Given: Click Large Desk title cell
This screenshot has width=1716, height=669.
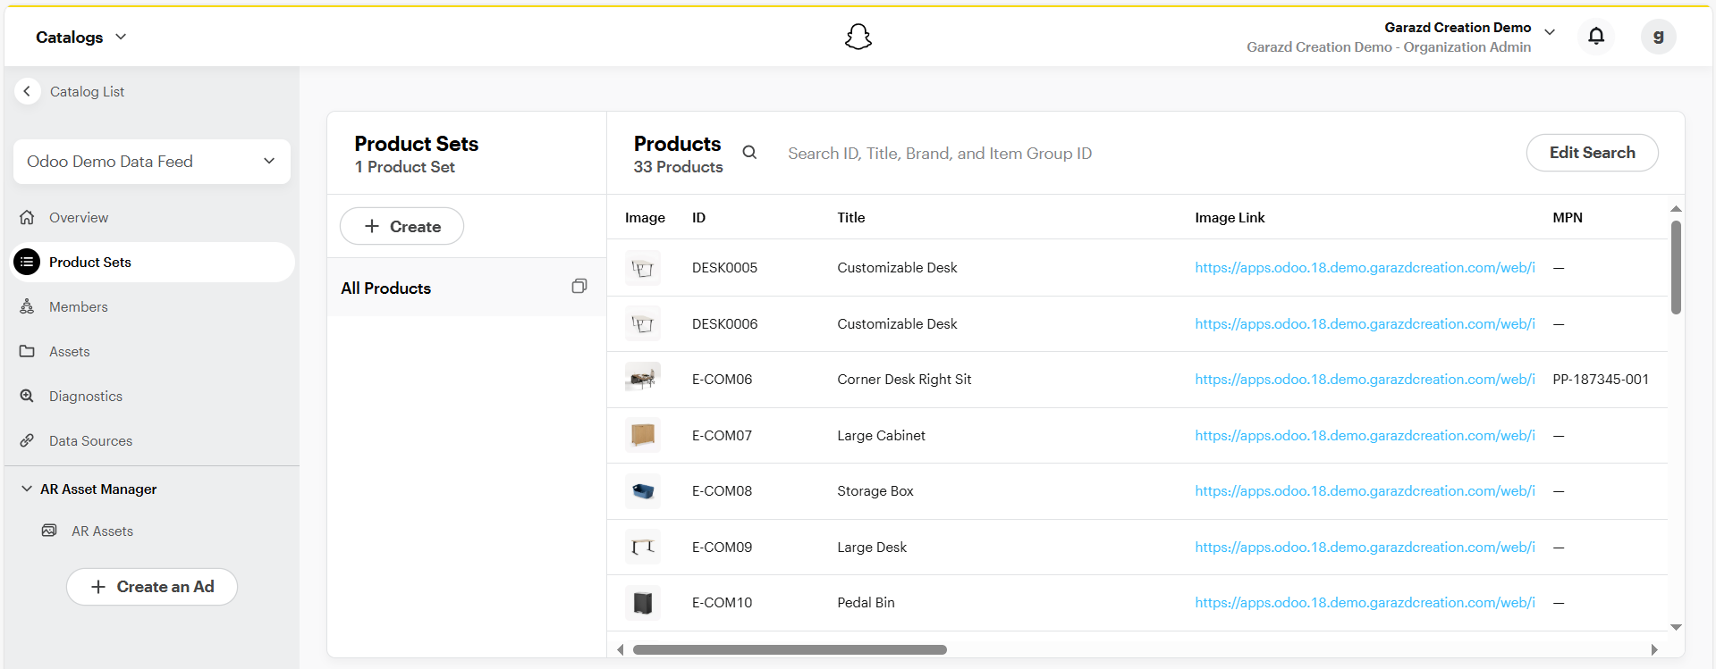Looking at the screenshot, I should [871, 547].
